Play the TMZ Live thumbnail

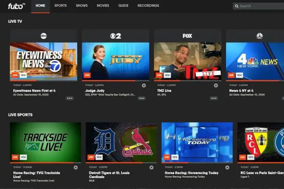[x=187, y=61]
